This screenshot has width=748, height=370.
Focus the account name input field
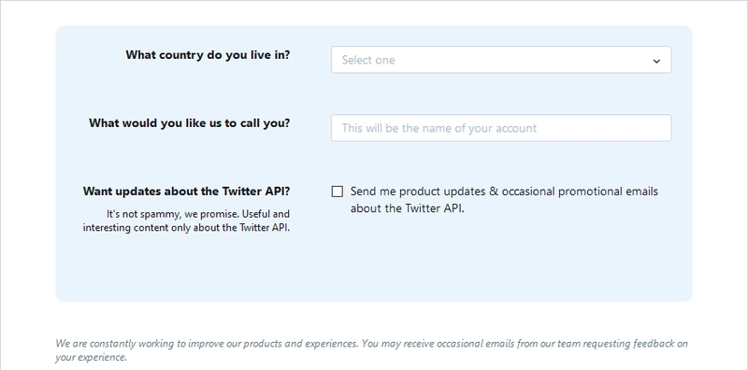point(501,128)
